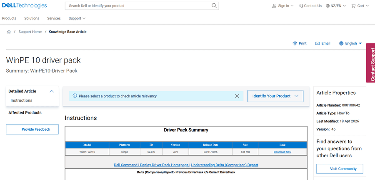Go to Support Home breadcrumb

click(30, 32)
